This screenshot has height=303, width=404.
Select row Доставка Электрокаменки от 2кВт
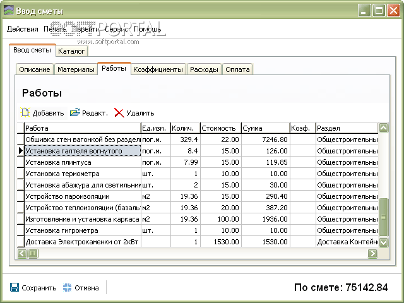[198, 241]
